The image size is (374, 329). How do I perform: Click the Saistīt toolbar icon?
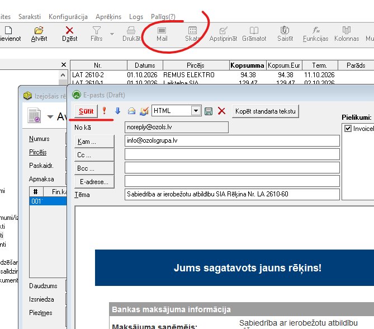tap(285, 30)
